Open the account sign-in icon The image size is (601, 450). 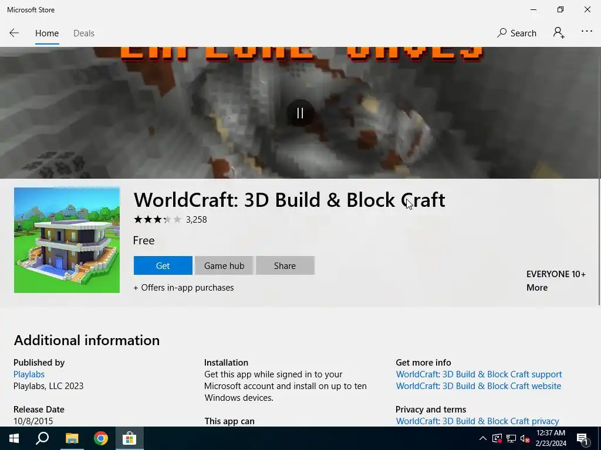click(x=559, y=33)
